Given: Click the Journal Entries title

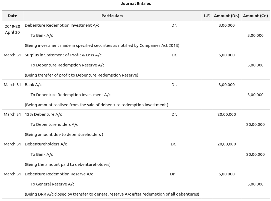Looking at the screenshot, I should pos(136,4).
